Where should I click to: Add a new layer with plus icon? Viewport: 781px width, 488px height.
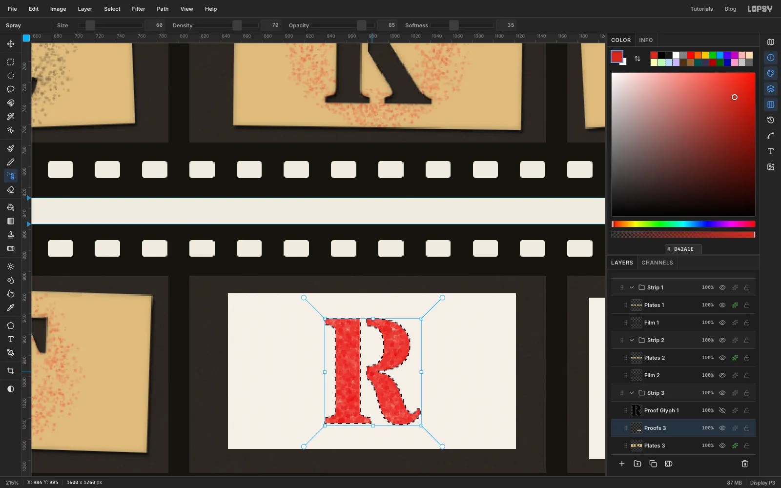(622, 464)
